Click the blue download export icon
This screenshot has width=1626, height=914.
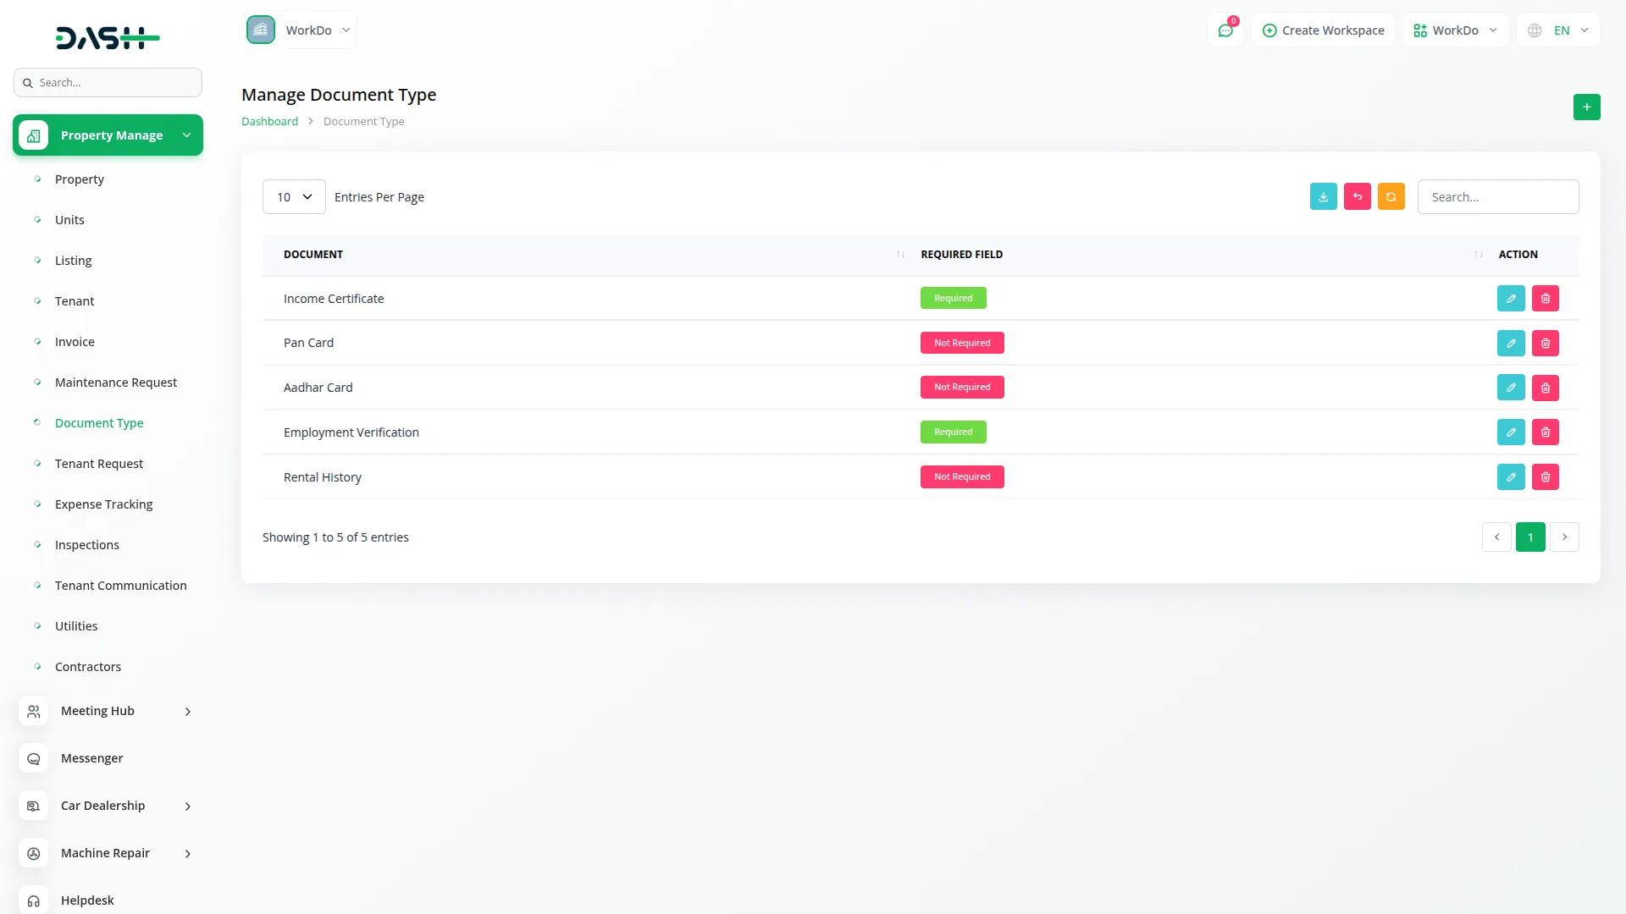click(x=1323, y=196)
